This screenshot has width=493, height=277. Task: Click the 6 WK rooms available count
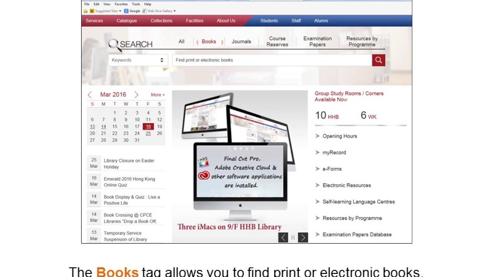pos(369,115)
